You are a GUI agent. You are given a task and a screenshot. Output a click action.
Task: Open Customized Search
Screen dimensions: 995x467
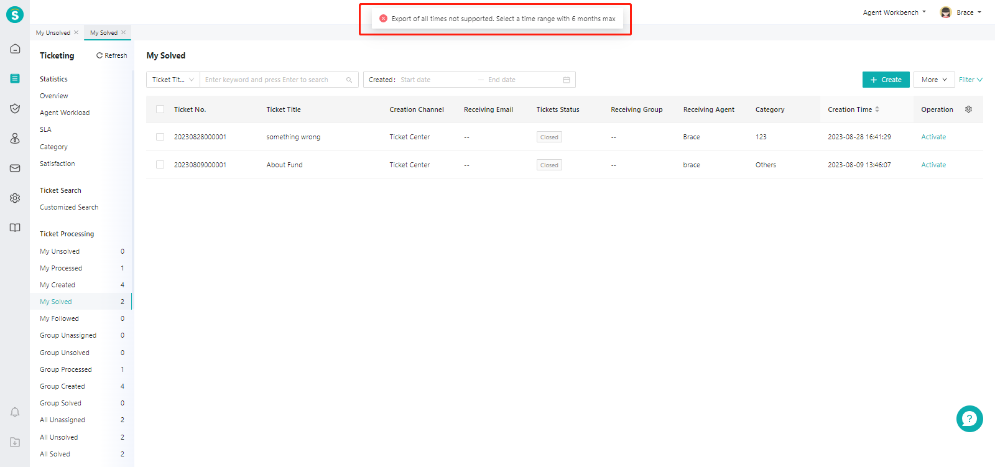[69, 207]
